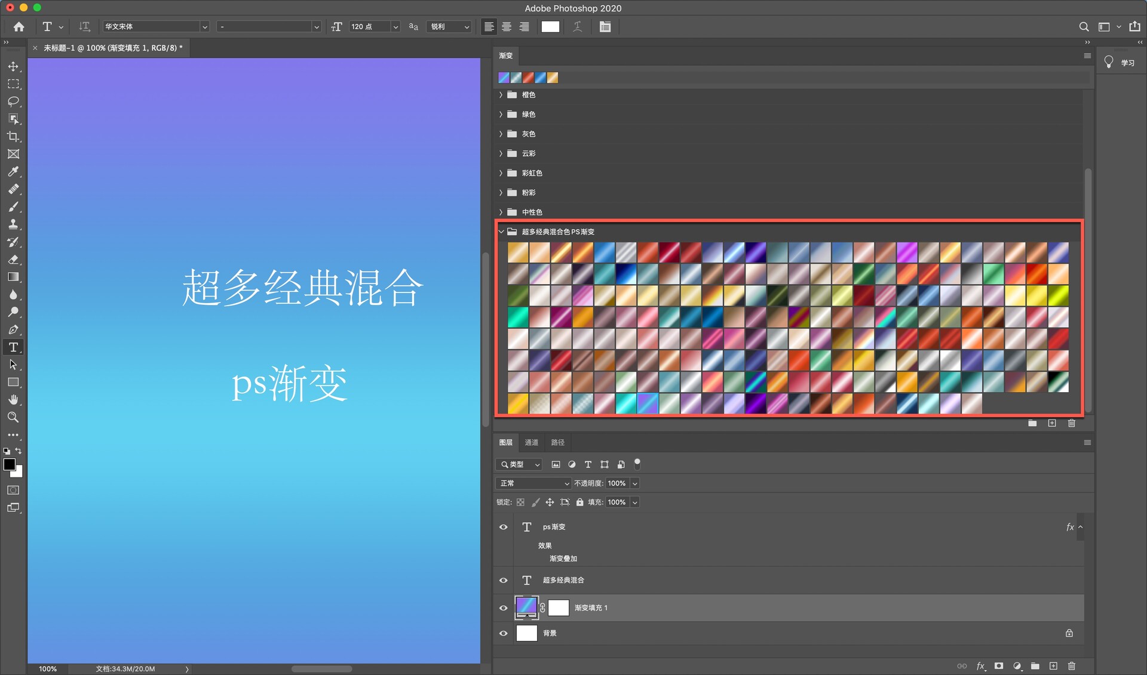Click the white text color swatch

point(550,27)
